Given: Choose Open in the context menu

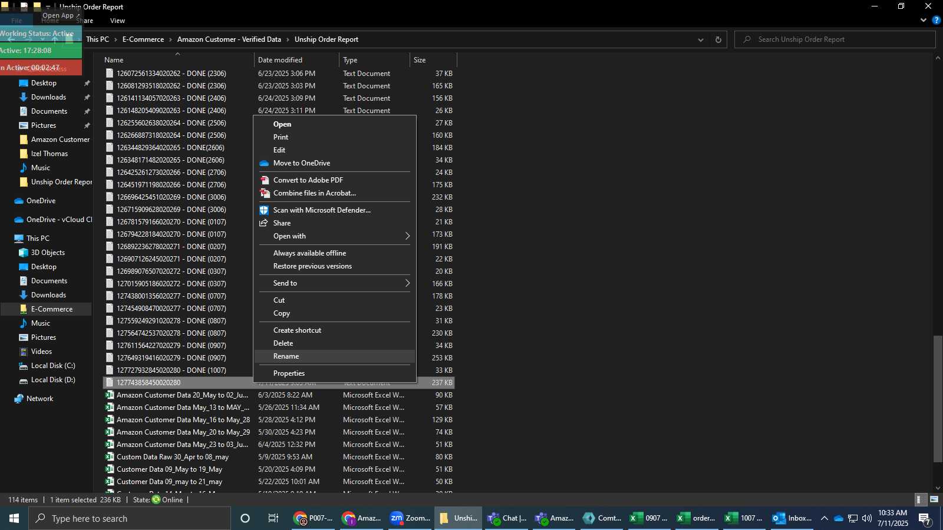Looking at the screenshot, I should pyautogui.click(x=335, y=124).
